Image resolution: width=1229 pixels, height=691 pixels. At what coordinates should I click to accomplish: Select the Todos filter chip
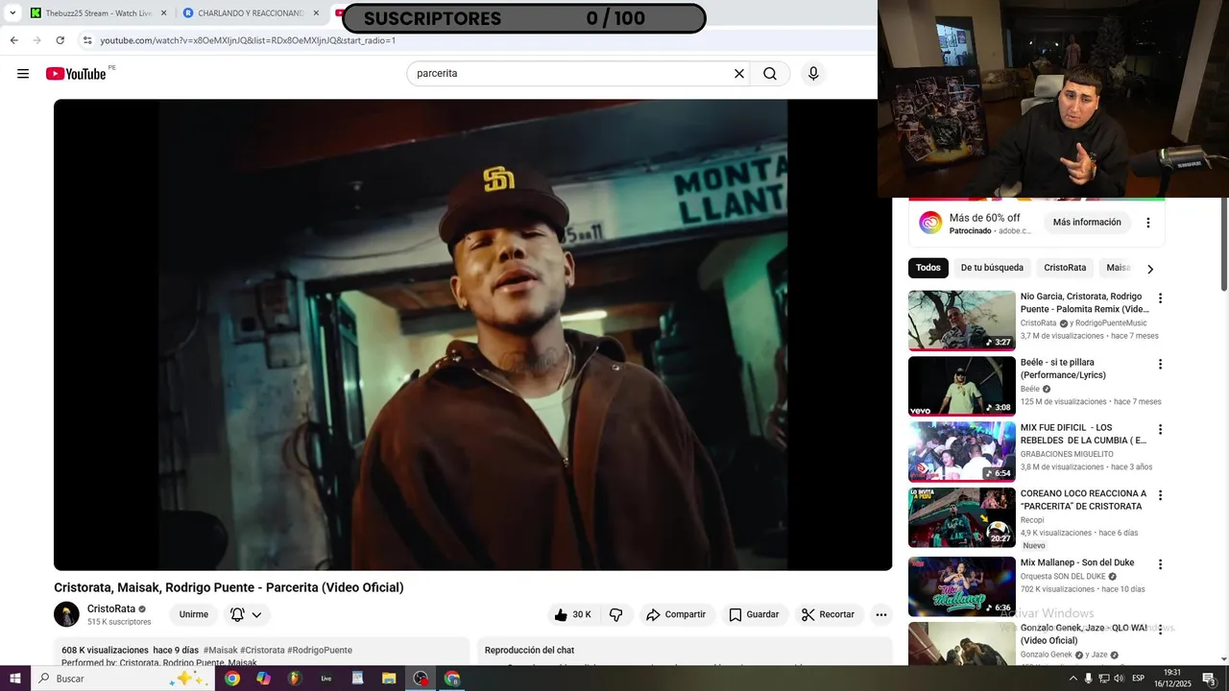[x=928, y=268]
